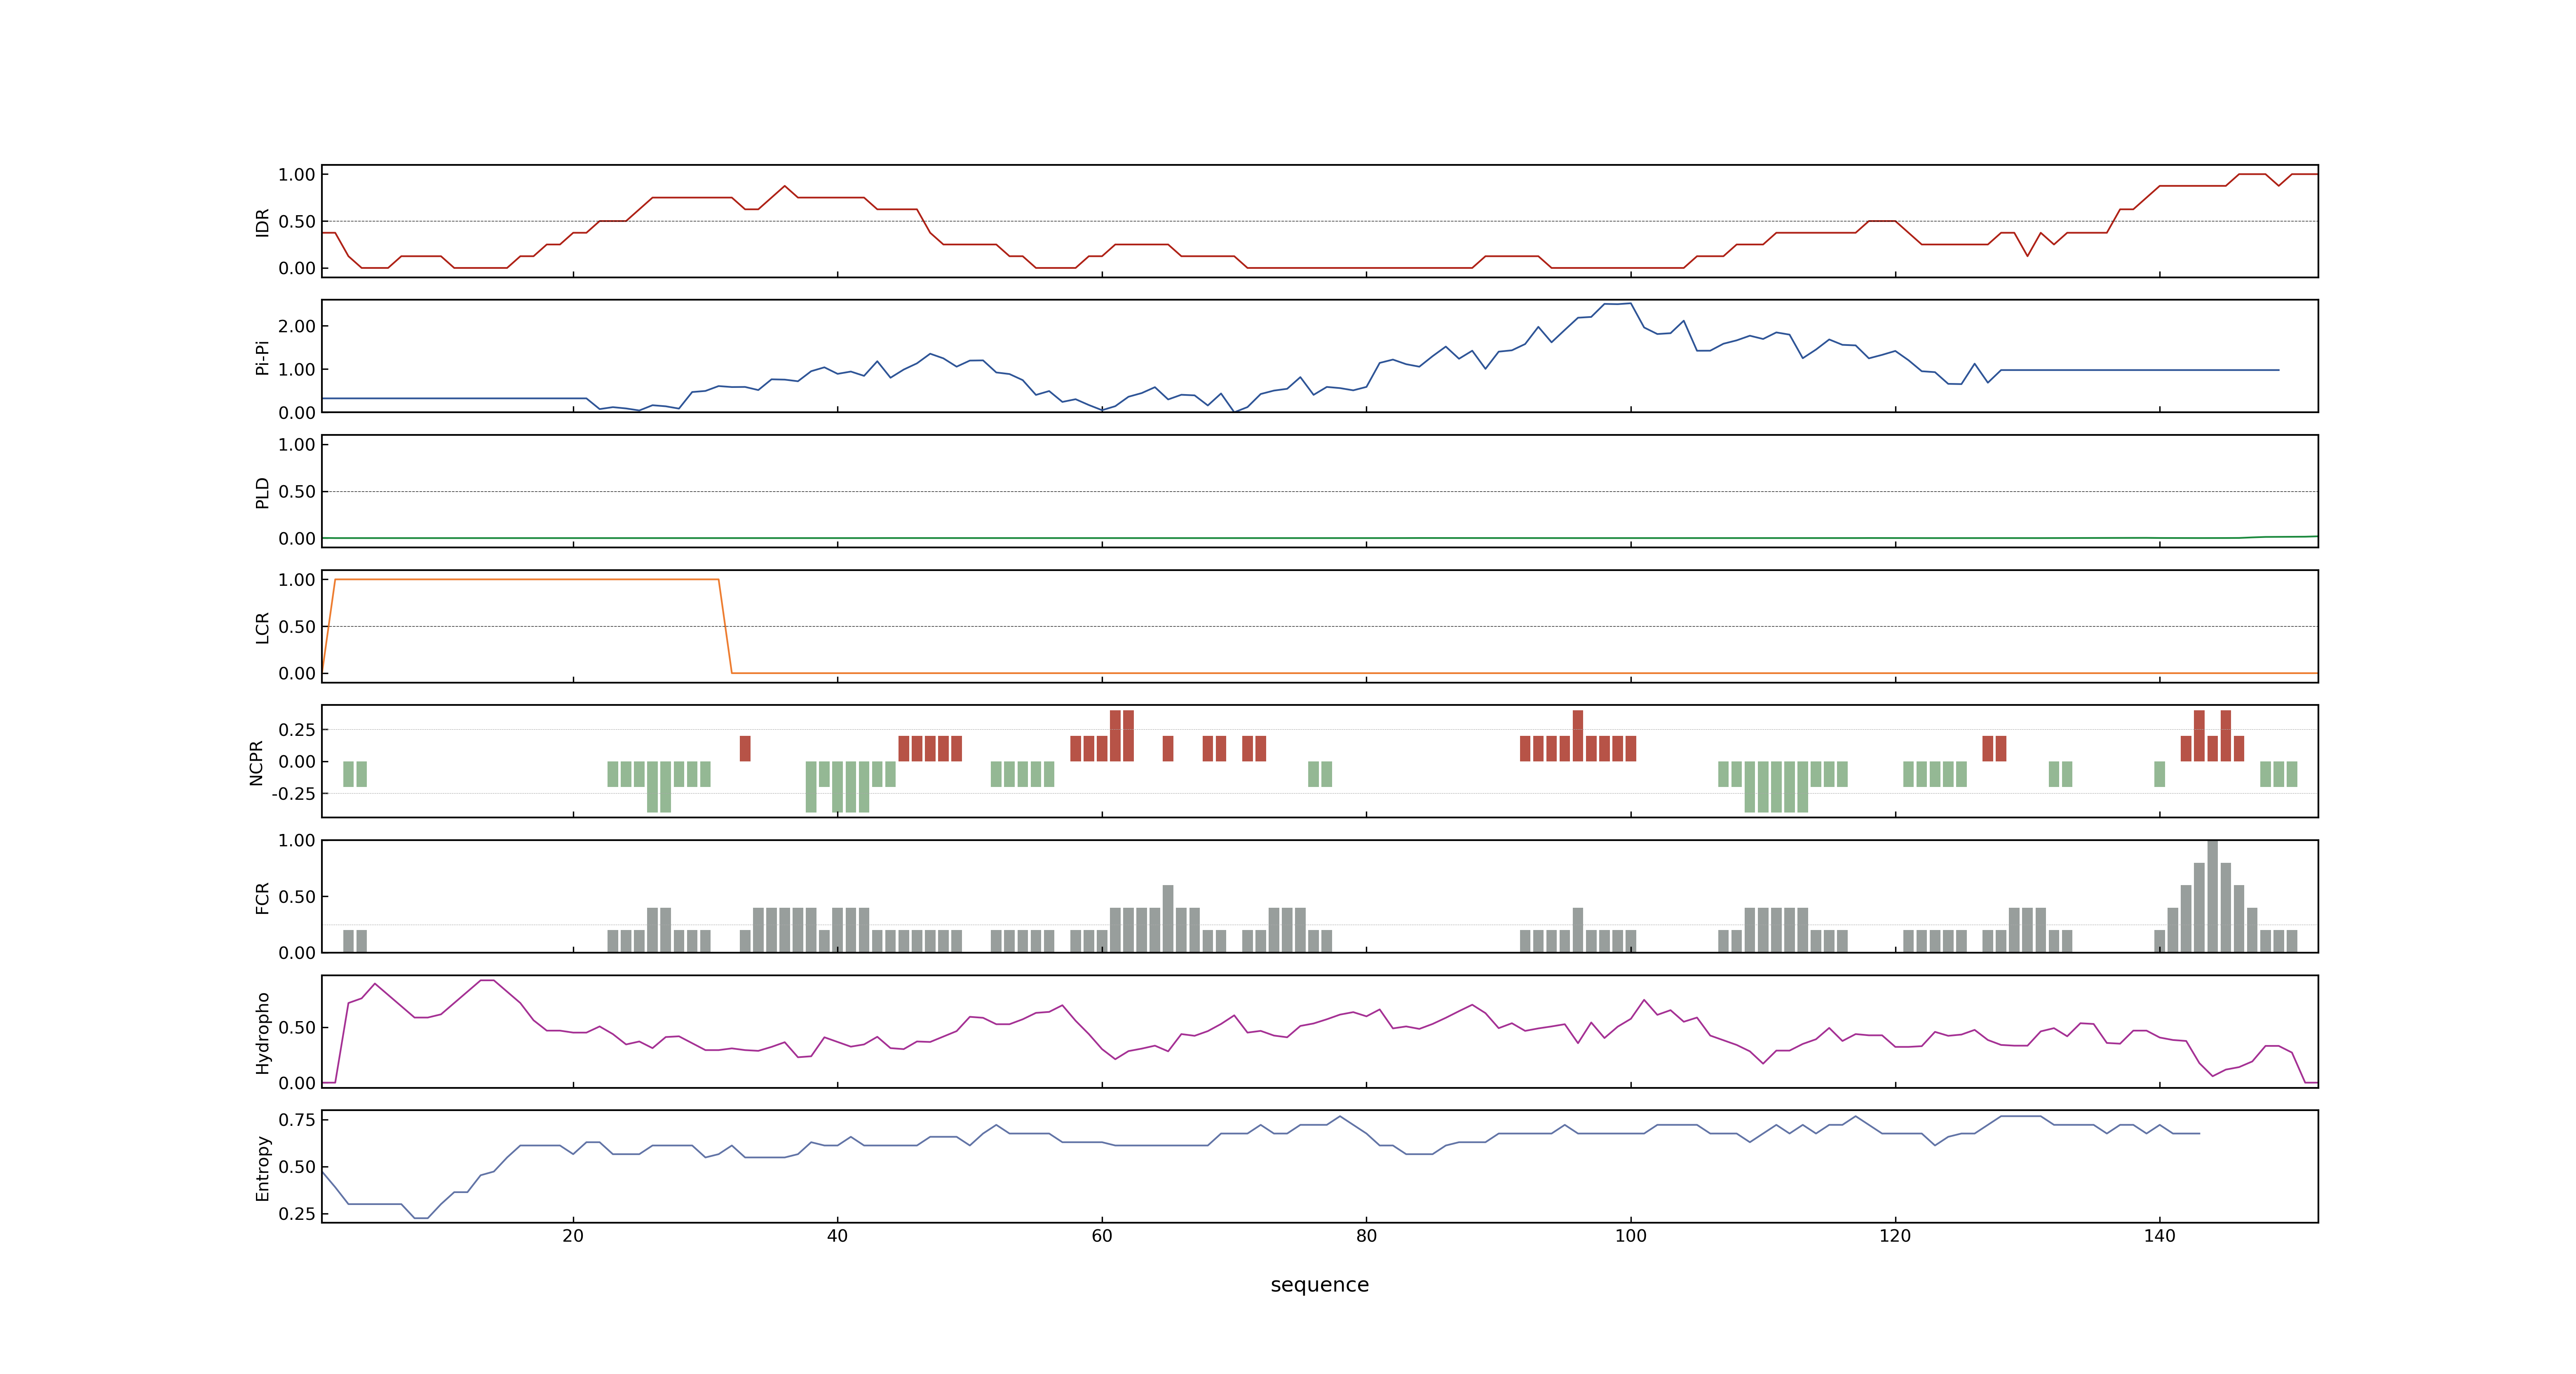Click the Pi-Pi axis label
The image size is (2576, 1374).
[x=262, y=357]
